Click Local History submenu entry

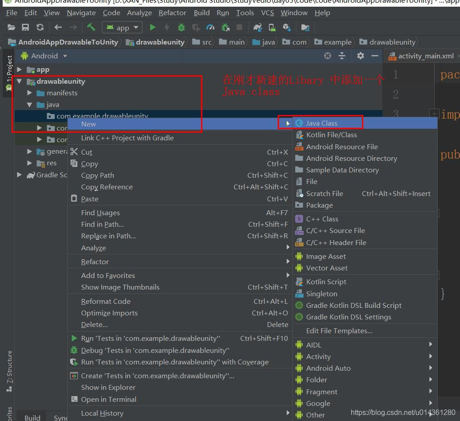tap(180, 413)
